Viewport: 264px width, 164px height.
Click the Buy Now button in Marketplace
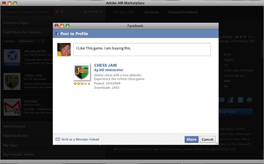pyautogui.click(x=236, y=112)
